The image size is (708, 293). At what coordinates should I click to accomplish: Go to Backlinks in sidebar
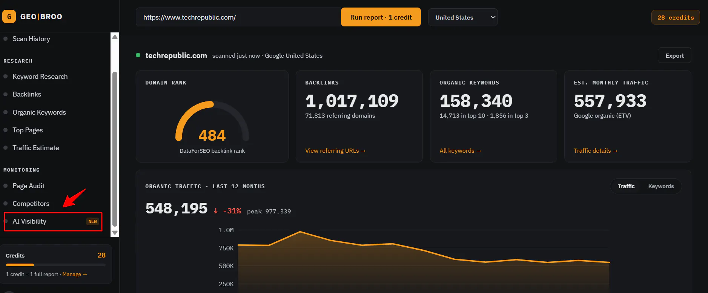click(27, 94)
